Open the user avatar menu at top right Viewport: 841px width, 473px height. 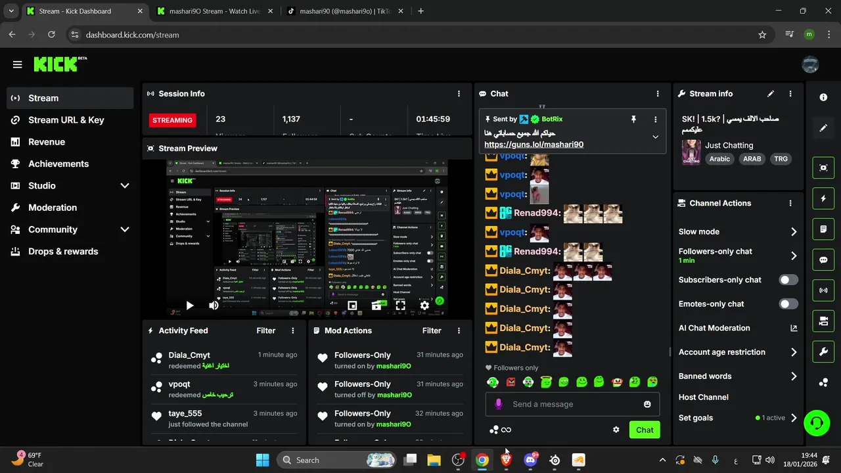(810, 64)
